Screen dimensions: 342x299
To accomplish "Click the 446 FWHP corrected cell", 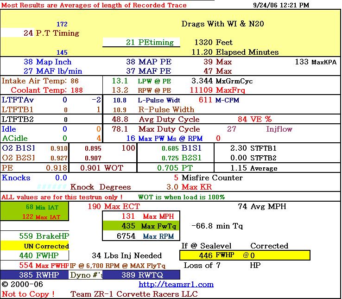I will pos(245,255).
